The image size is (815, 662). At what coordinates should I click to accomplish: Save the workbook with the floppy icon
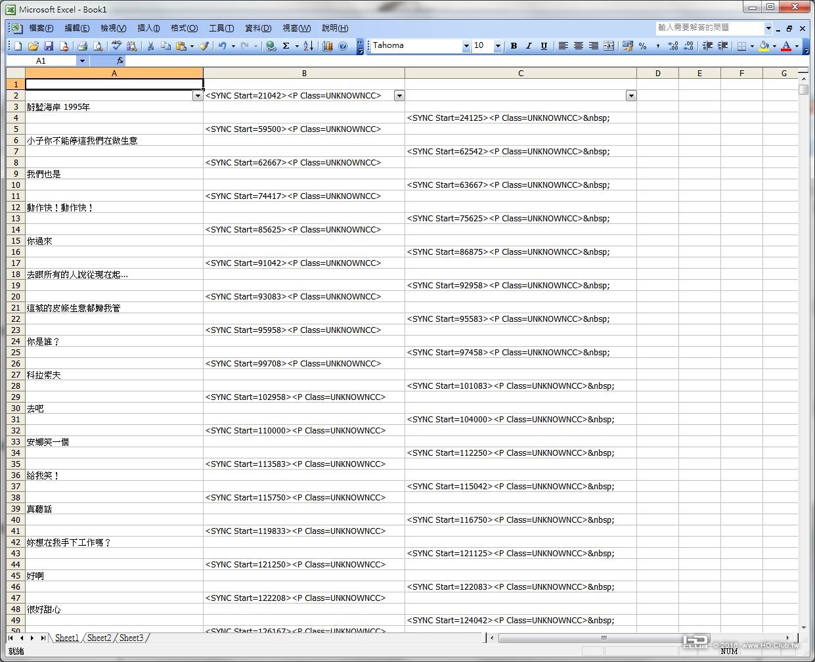[x=48, y=46]
